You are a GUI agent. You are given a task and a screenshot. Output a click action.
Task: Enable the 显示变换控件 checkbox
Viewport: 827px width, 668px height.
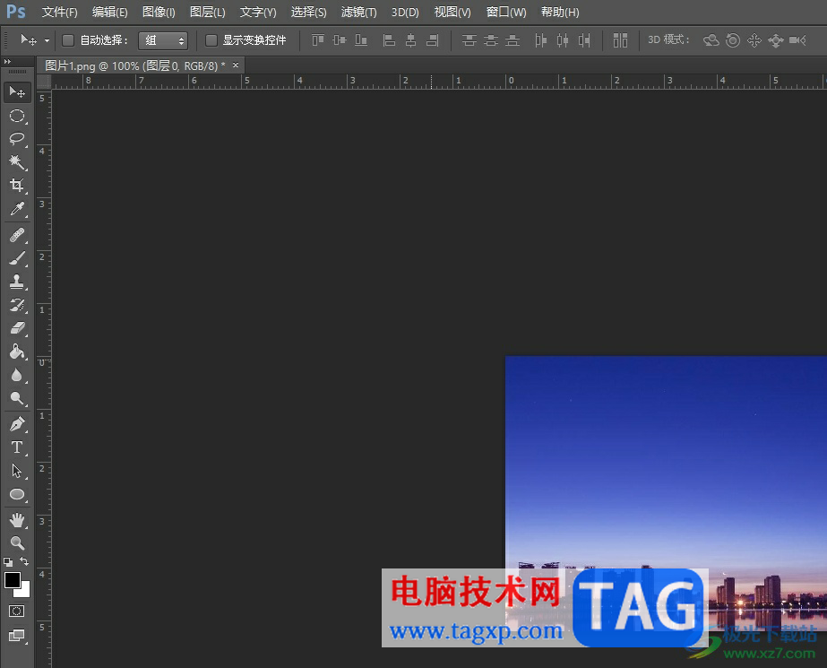[211, 40]
